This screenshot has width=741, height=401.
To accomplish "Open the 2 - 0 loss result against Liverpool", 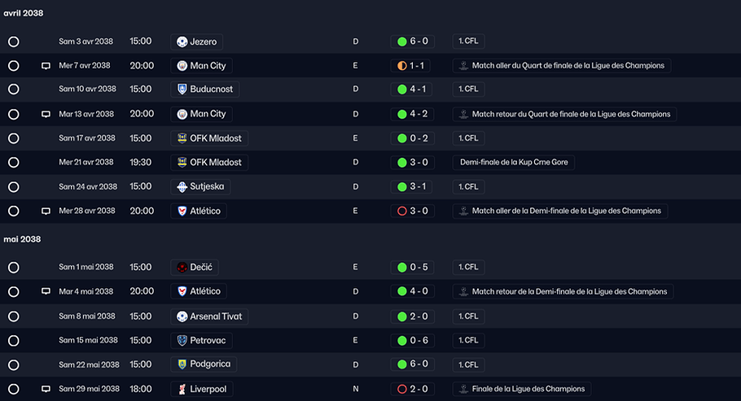I will [413, 389].
